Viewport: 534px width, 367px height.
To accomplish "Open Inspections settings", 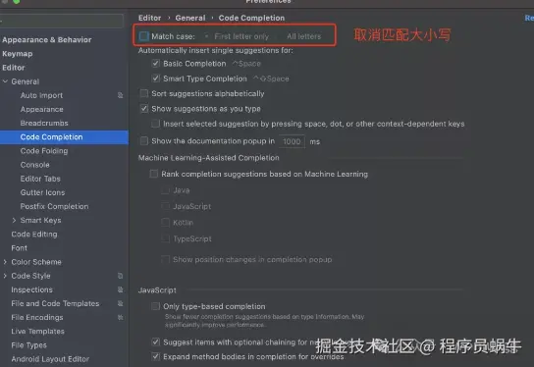I will (x=32, y=289).
